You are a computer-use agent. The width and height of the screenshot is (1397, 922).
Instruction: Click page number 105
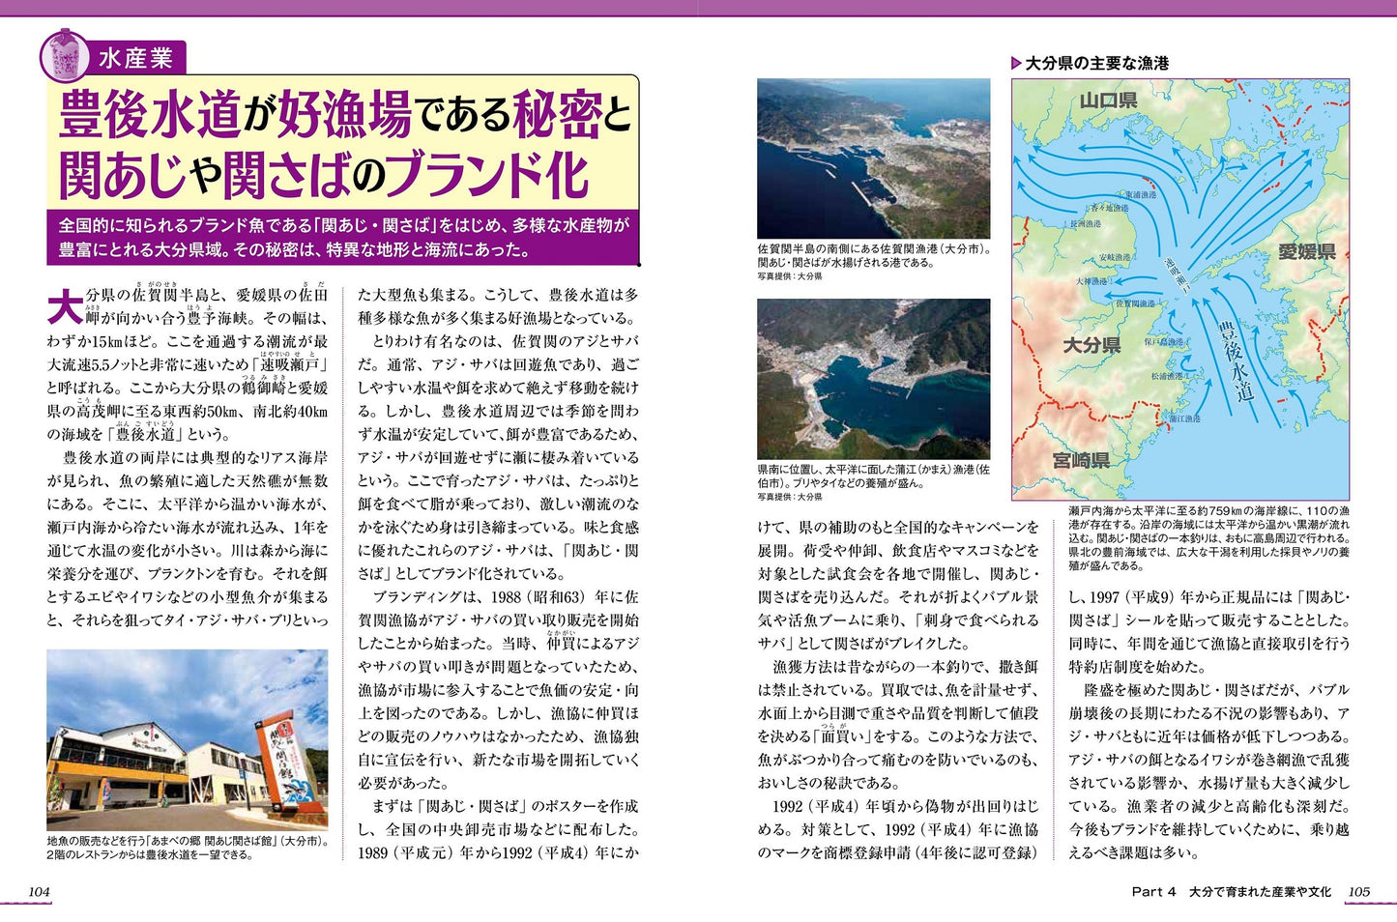pos(1358,891)
